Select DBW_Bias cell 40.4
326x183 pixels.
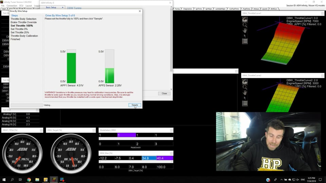165,158
